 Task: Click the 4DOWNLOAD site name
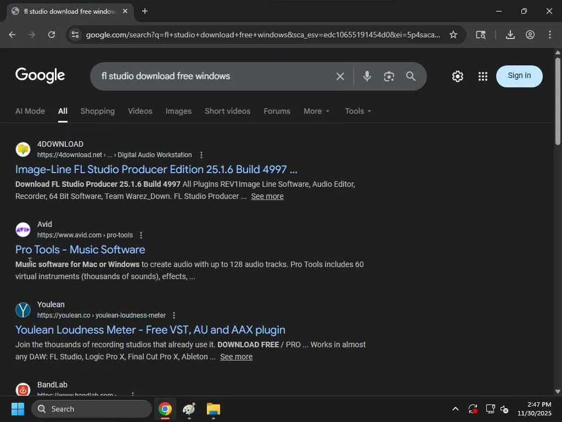(60, 145)
